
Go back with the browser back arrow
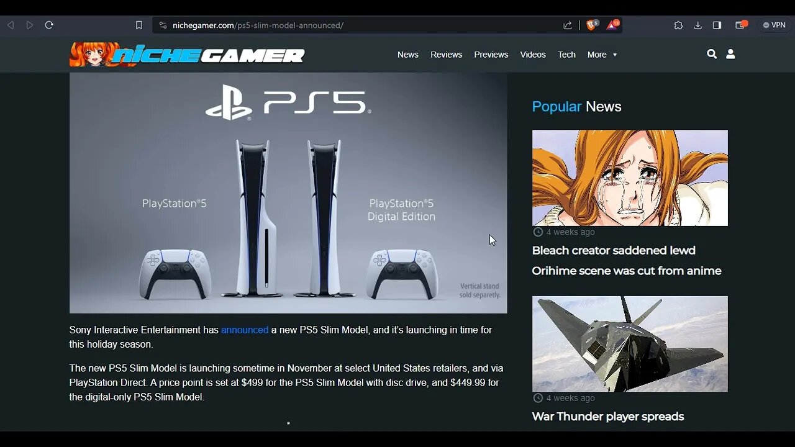click(x=11, y=25)
